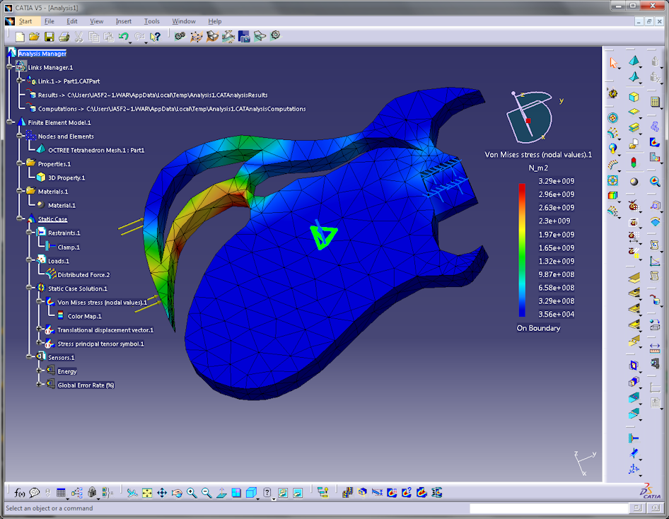Click the Undo arrow icon
The height and width of the screenshot is (519, 669).
point(124,36)
